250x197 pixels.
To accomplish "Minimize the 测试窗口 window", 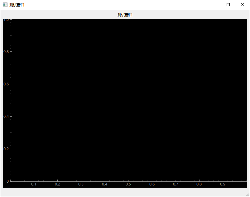I will tap(214, 5).
